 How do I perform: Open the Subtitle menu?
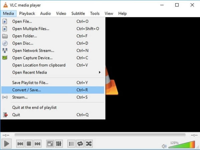78,13
